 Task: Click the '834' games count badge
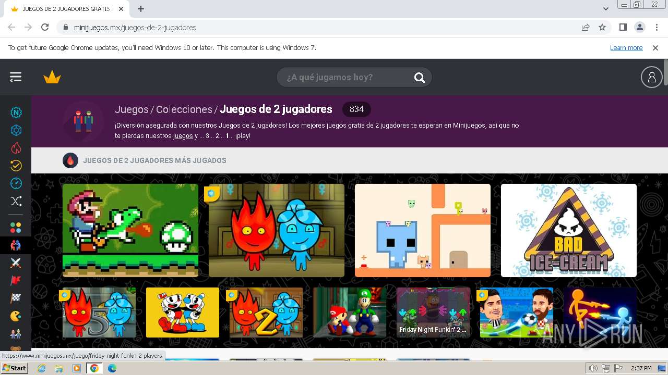tap(356, 109)
